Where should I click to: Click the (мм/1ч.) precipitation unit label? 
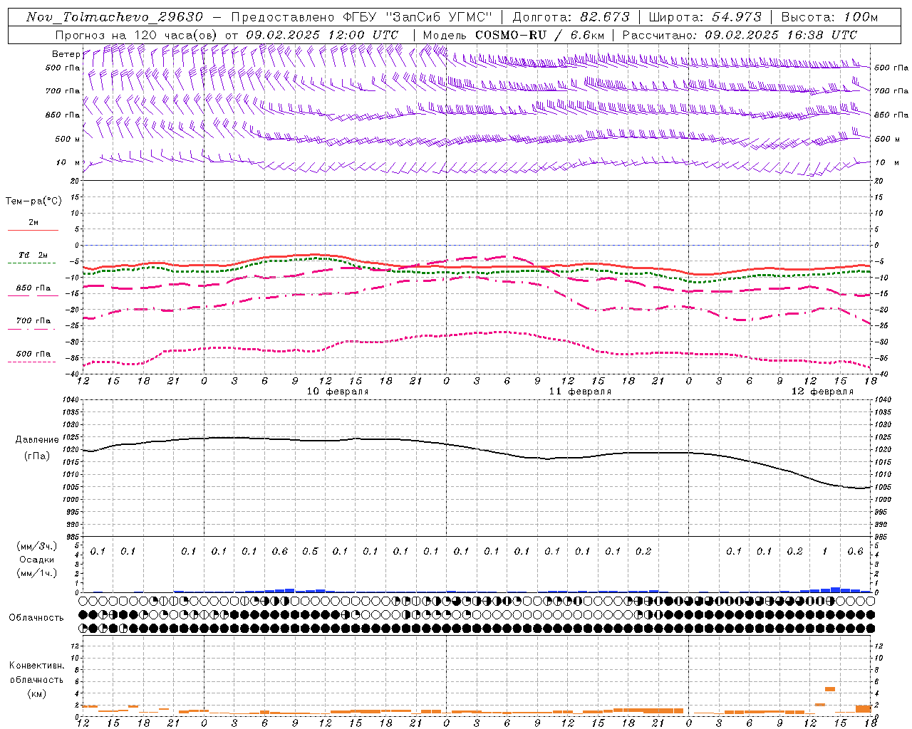pos(36,574)
